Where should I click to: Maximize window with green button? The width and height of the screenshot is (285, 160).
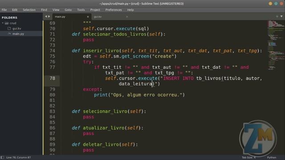pyautogui.click(x=276, y=4)
